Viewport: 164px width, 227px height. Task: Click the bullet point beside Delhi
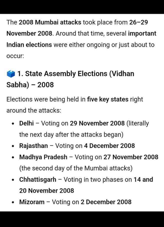[13, 124]
